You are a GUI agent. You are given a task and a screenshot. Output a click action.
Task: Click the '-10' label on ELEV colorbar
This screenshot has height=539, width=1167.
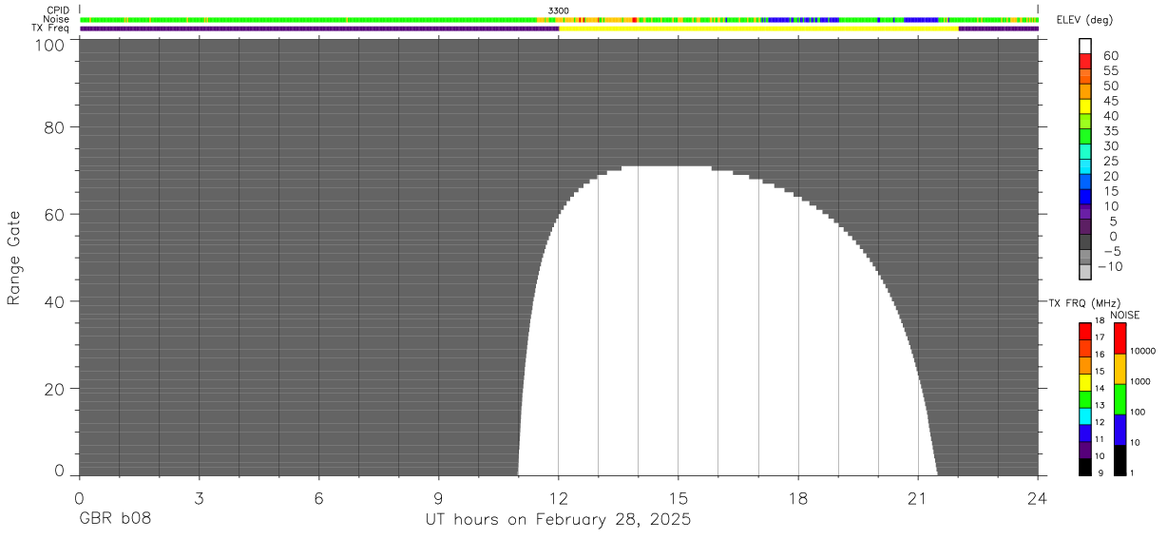tap(1108, 267)
